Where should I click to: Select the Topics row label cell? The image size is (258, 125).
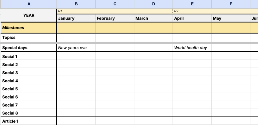[x=29, y=37]
